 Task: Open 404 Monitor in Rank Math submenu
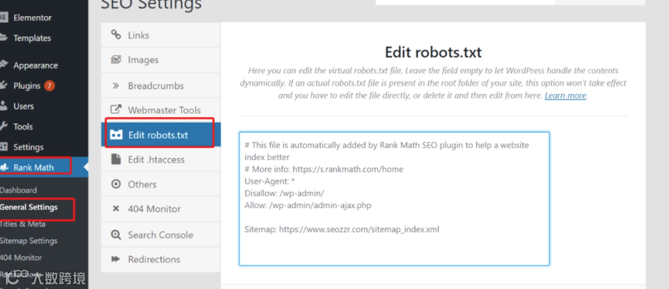(21, 258)
